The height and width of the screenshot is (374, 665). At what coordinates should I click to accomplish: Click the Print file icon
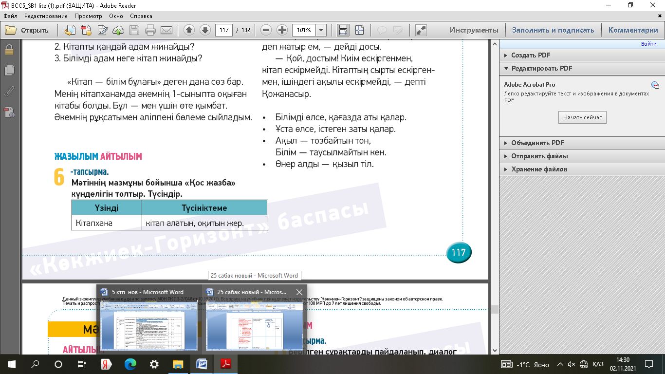(150, 30)
